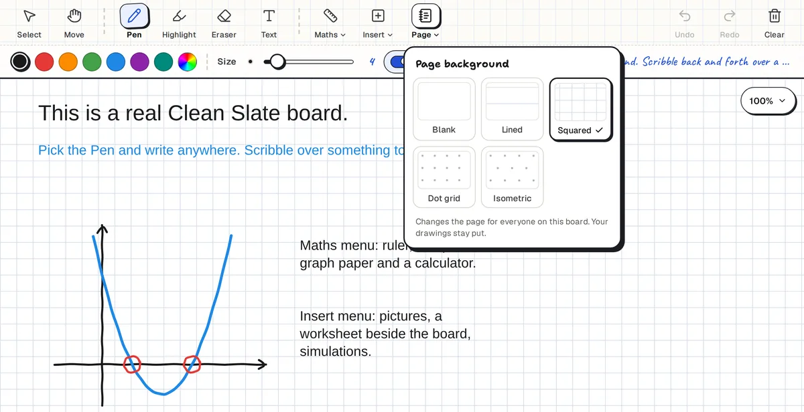Viewport: 804px width, 412px height.
Task: Clear the board with trash icon
Action: (x=774, y=23)
